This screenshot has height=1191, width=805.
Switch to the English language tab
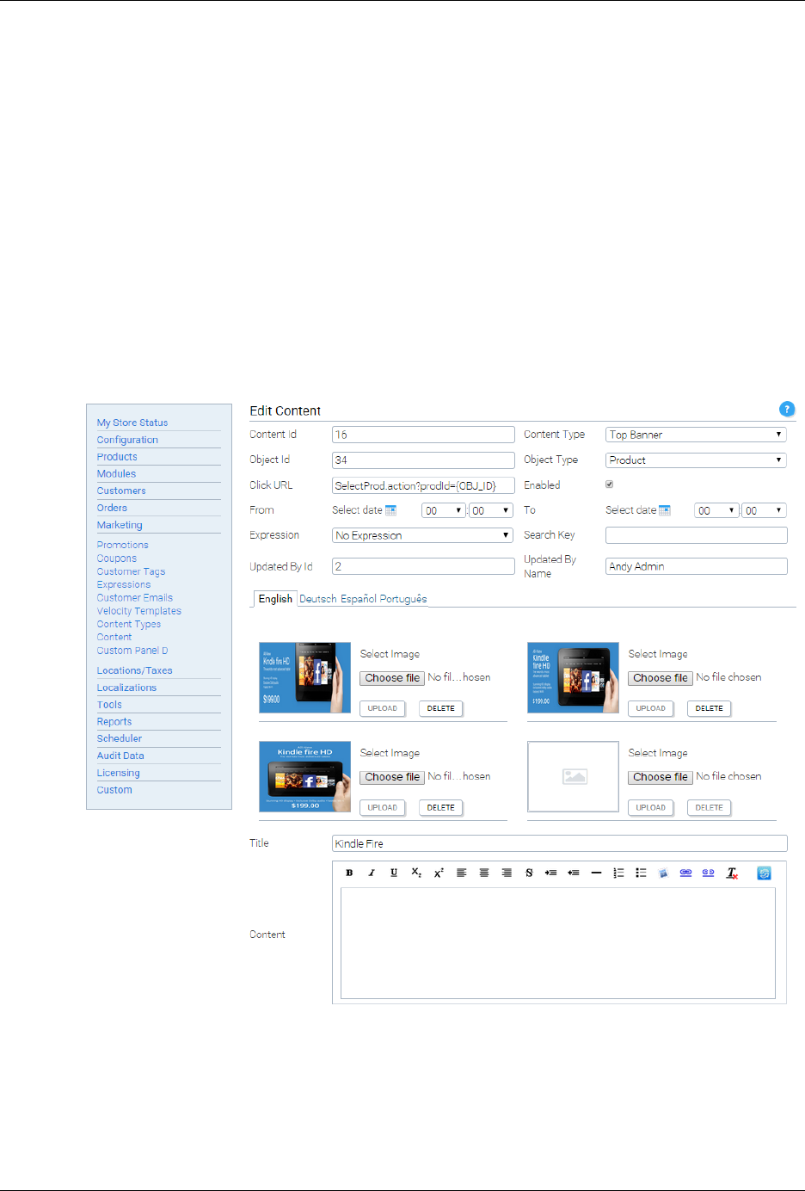click(x=275, y=599)
